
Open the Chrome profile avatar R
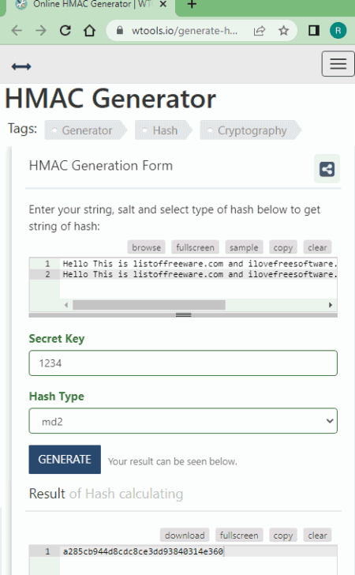click(338, 31)
